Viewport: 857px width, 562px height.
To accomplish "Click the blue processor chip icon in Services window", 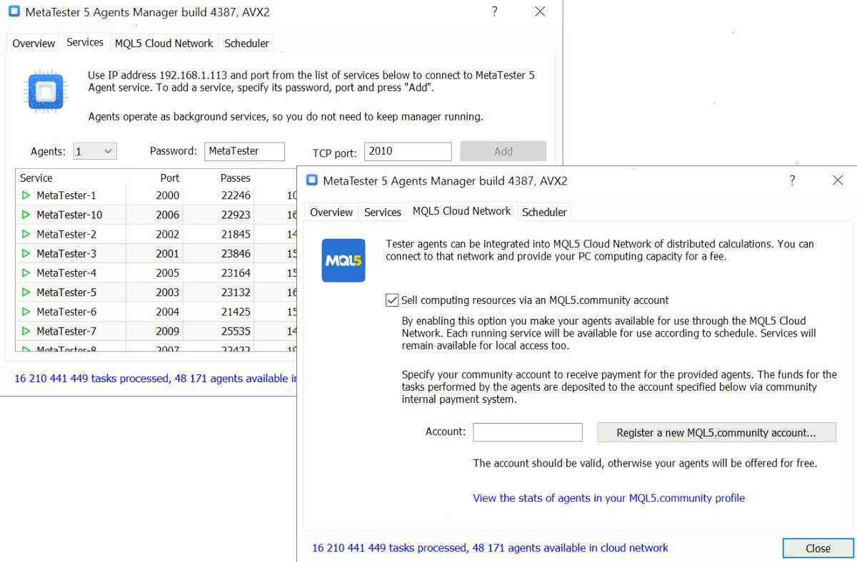I will coord(46,91).
